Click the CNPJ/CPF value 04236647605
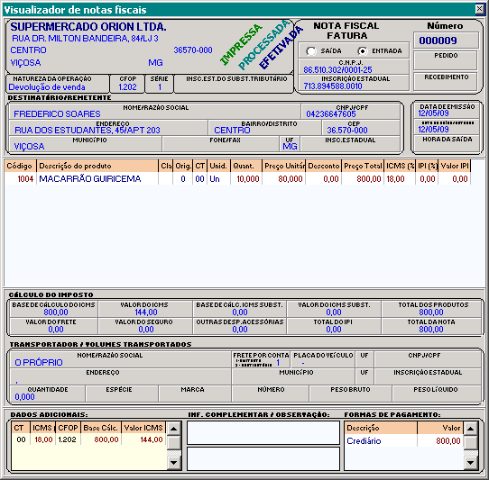The height and width of the screenshot is (480, 489). 331,114
